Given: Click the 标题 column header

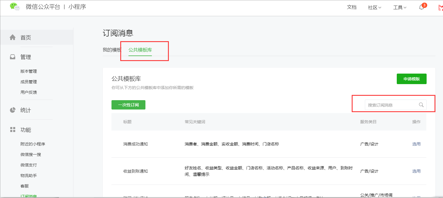Looking at the screenshot, I should tap(127, 122).
